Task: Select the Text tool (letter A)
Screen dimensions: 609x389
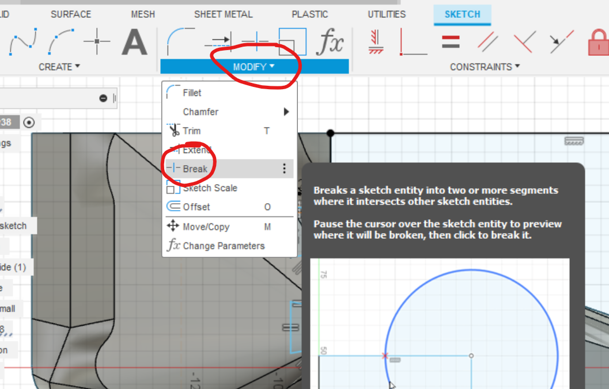Action: point(134,42)
